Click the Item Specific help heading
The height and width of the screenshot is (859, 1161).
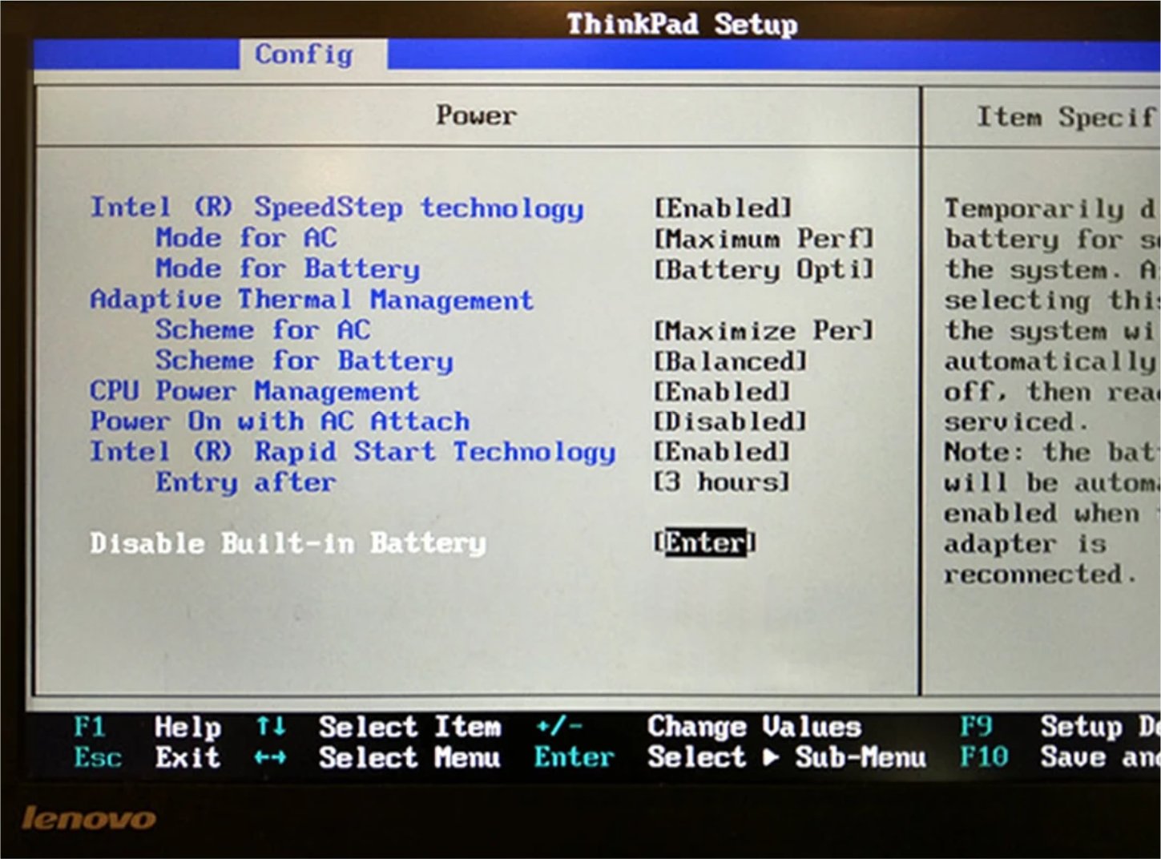(1067, 117)
